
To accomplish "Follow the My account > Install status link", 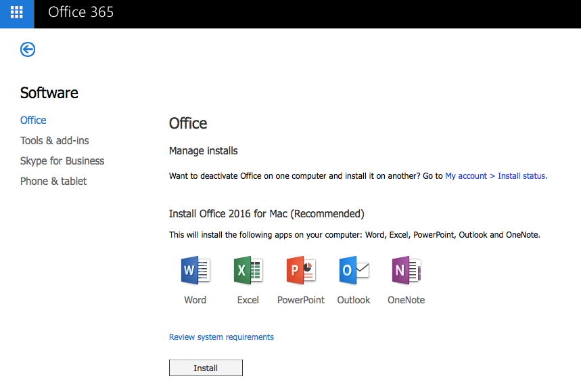I will click(x=496, y=176).
